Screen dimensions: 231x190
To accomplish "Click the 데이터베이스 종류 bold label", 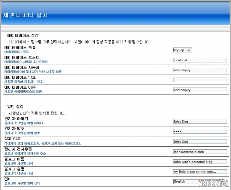I will (20, 47).
